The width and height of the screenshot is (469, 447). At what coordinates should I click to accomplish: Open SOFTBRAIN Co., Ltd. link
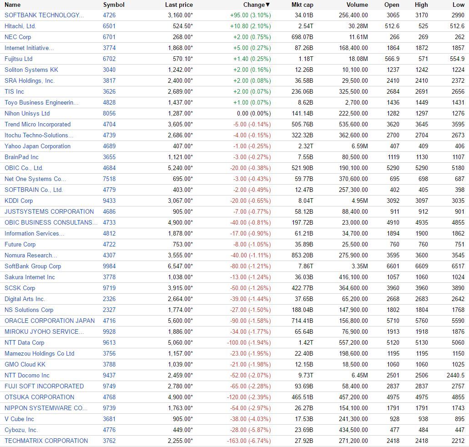[34, 190]
